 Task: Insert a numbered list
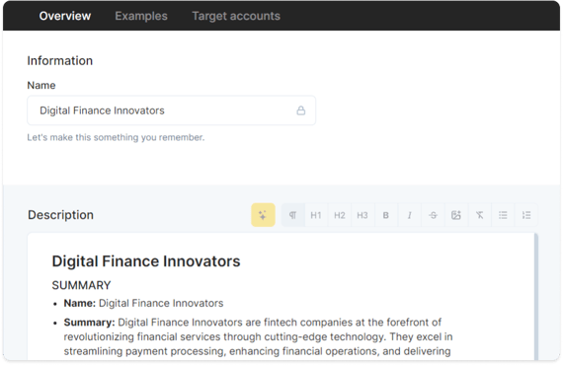(x=526, y=215)
